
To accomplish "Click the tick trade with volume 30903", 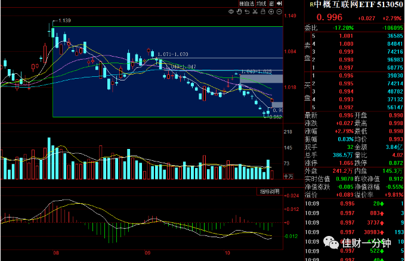I will point(374,232).
